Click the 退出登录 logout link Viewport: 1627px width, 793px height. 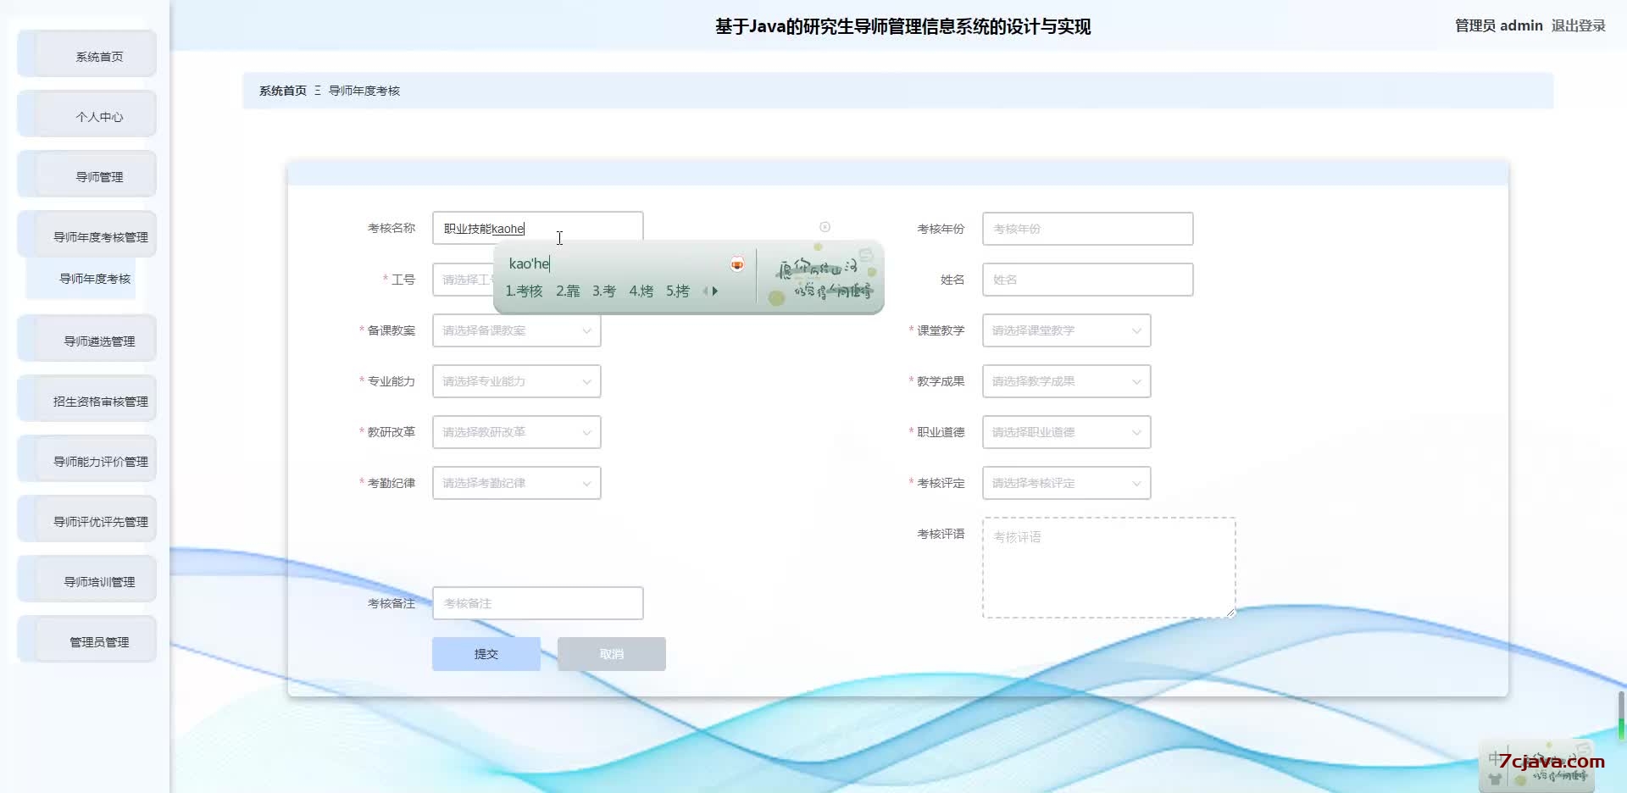[1579, 25]
